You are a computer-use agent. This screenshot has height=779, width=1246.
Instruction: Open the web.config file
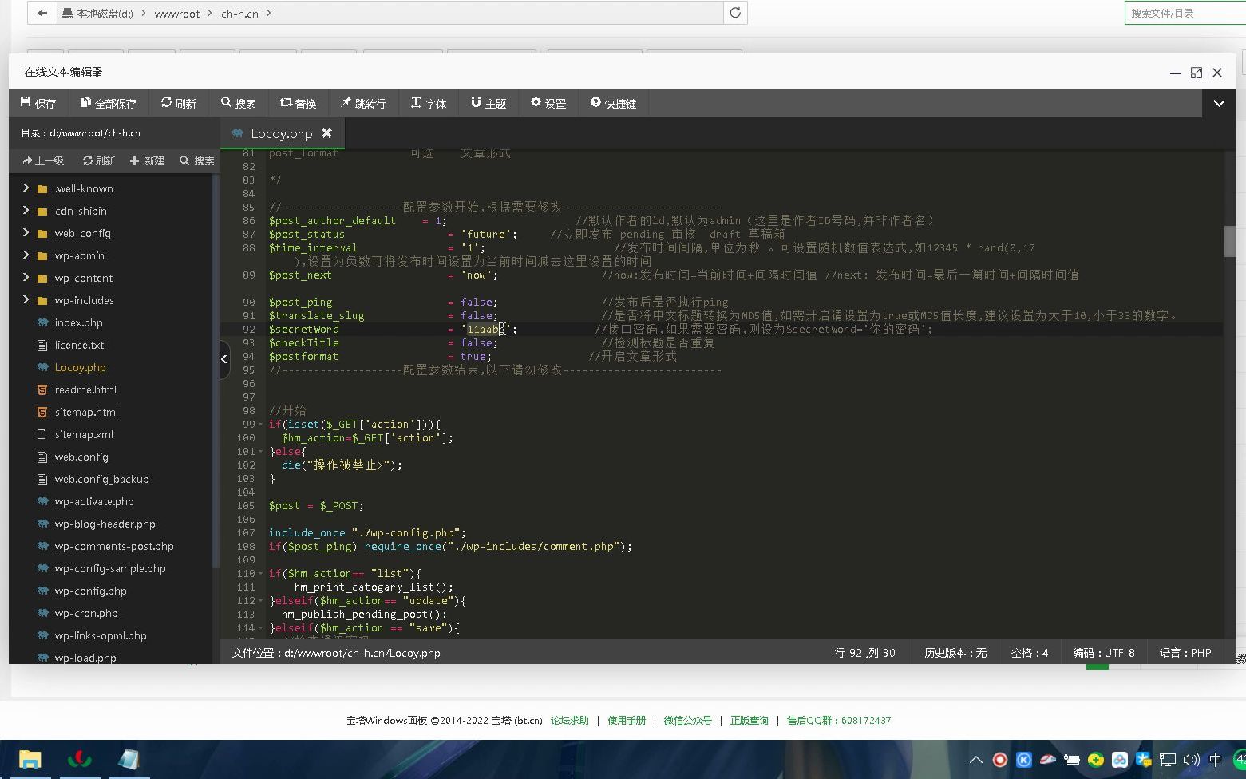81,457
